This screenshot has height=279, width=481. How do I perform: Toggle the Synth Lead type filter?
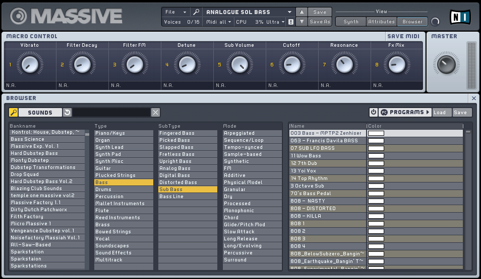[x=124, y=147]
